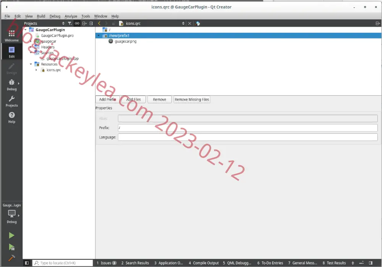Open the Help mode
The width and height of the screenshot is (382, 267).
(x=11, y=117)
